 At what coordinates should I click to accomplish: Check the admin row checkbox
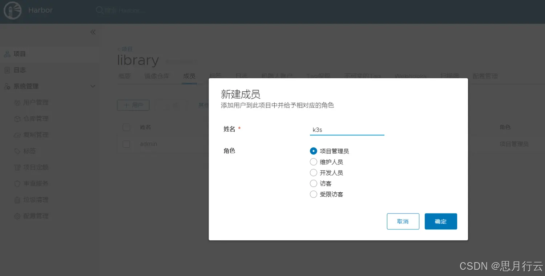[x=126, y=144]
